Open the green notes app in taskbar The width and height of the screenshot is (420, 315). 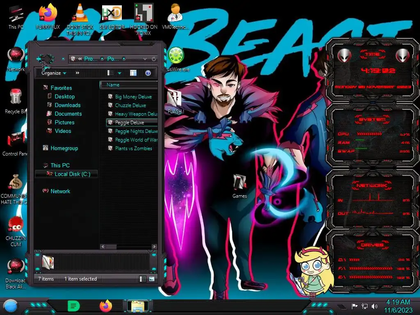[x=74, y=306]
